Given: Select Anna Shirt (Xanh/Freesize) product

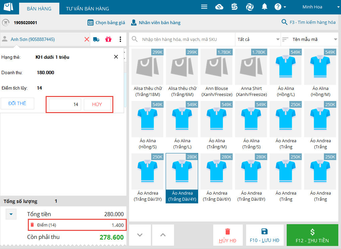Looking at the screenshot, I should pos(251,73).
